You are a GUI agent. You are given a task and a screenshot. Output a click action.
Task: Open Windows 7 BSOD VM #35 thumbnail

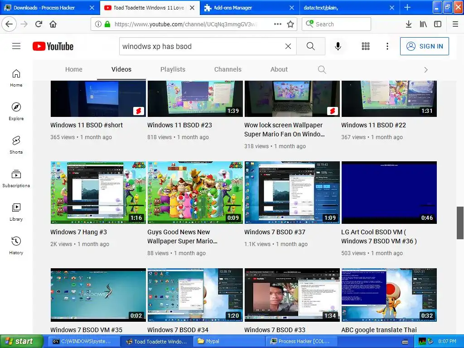pos(98,295)
